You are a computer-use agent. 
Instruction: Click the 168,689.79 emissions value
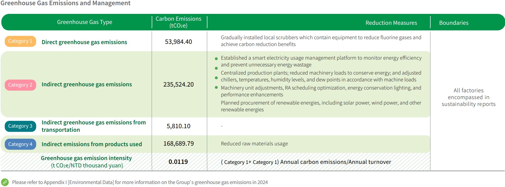[179, 144]
